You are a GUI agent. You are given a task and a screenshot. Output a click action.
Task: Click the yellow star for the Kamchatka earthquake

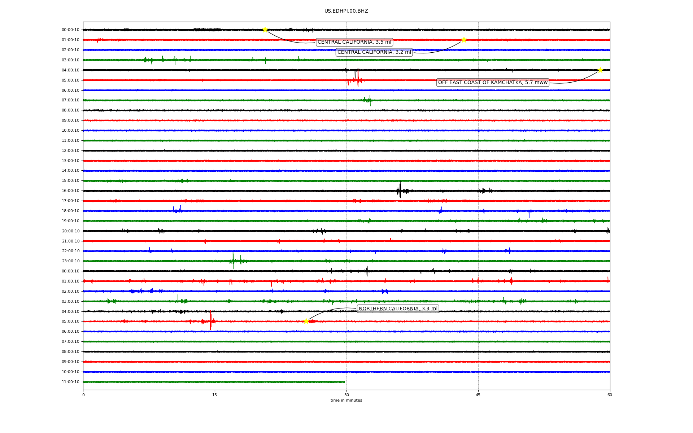(x=600, y=70)
